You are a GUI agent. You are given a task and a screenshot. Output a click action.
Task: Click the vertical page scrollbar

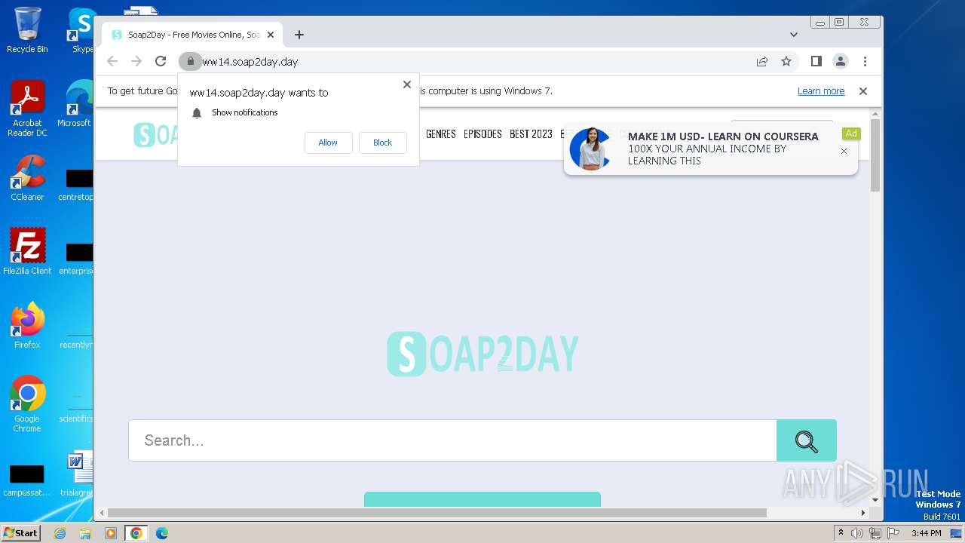875,155
